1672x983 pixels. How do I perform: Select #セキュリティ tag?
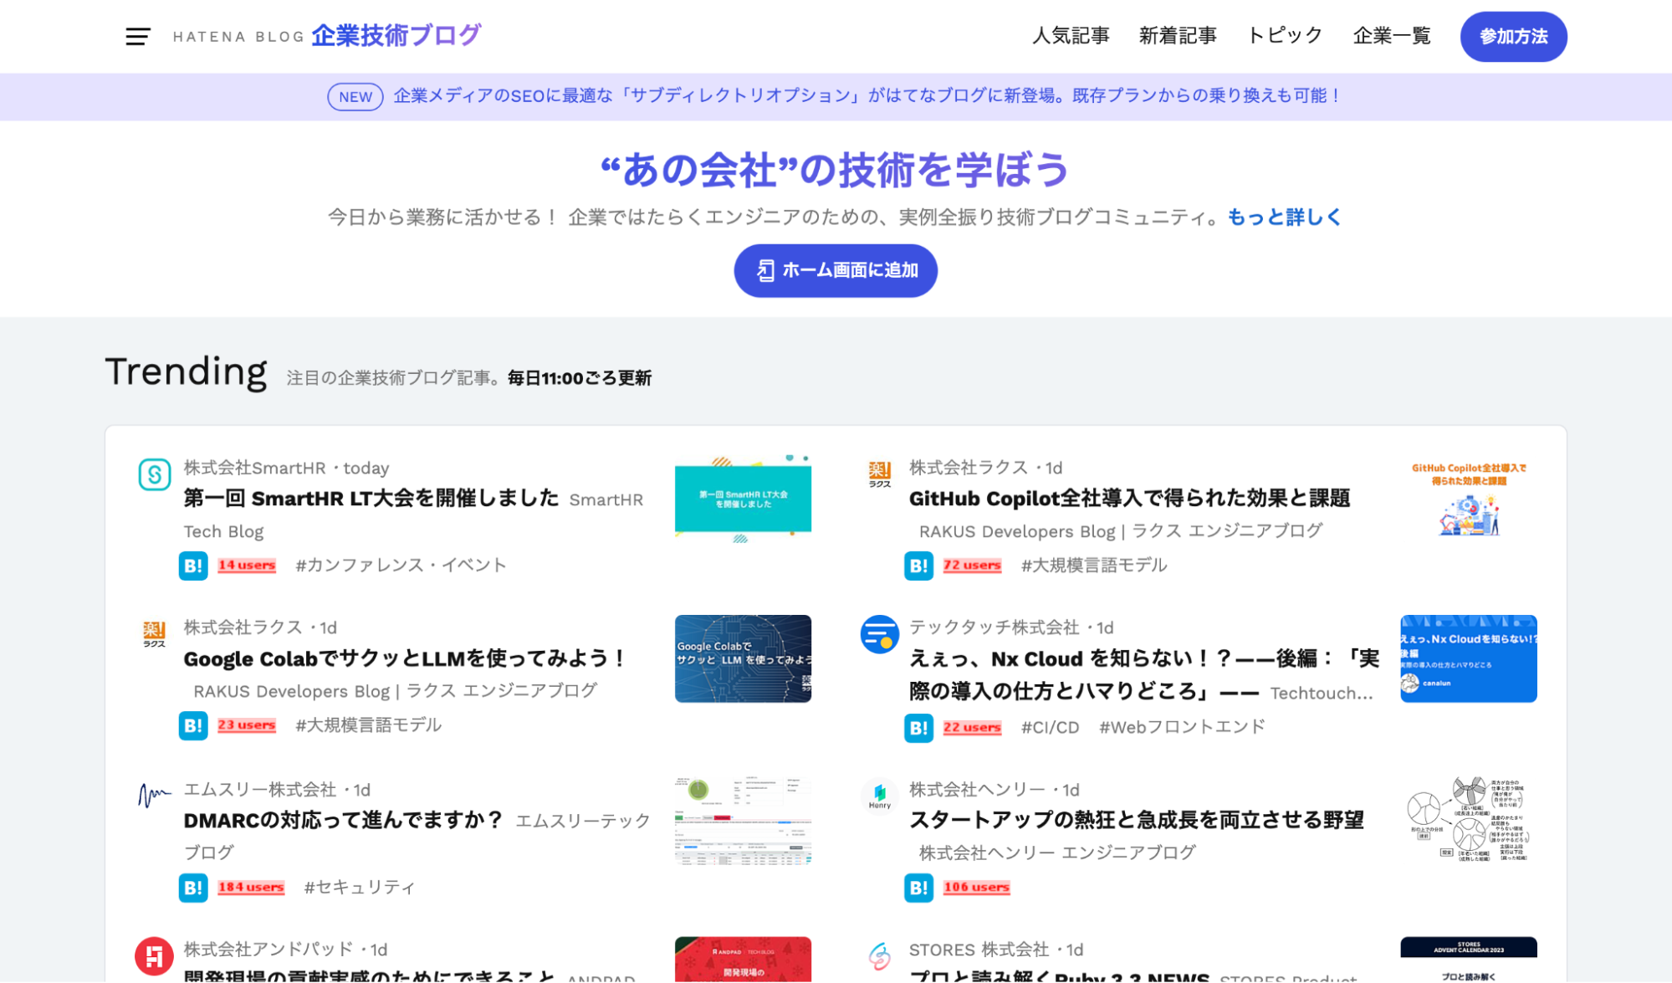pos(360,888)
